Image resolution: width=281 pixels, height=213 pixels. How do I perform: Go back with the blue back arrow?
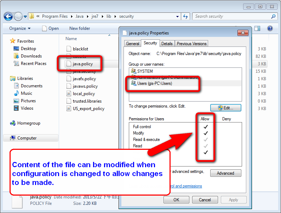tap(8, 17)
